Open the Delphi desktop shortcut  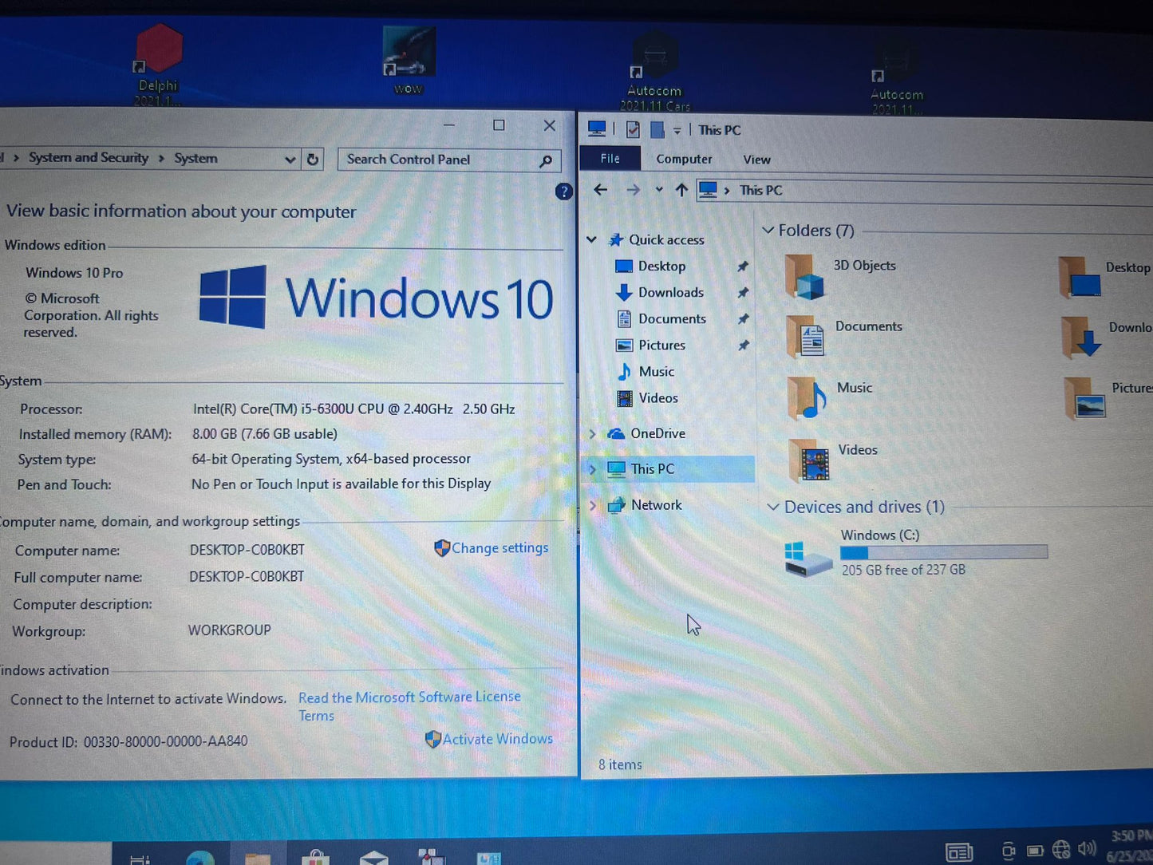pos(159,65)
